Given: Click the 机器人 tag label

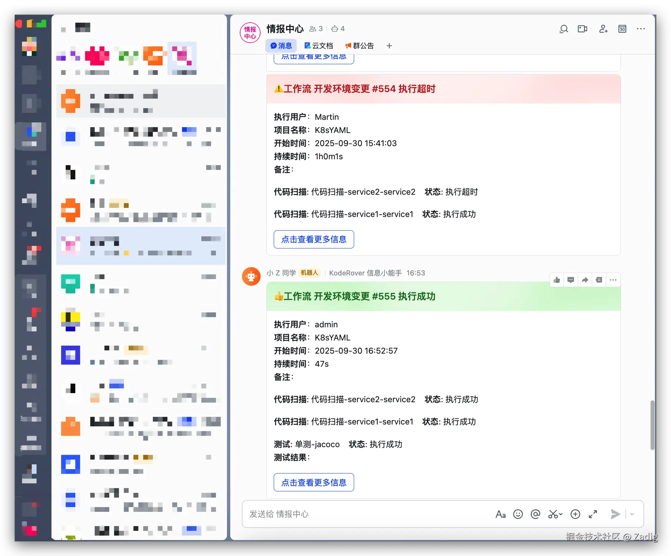Looking at the screenshot, I should click(310, 273).
